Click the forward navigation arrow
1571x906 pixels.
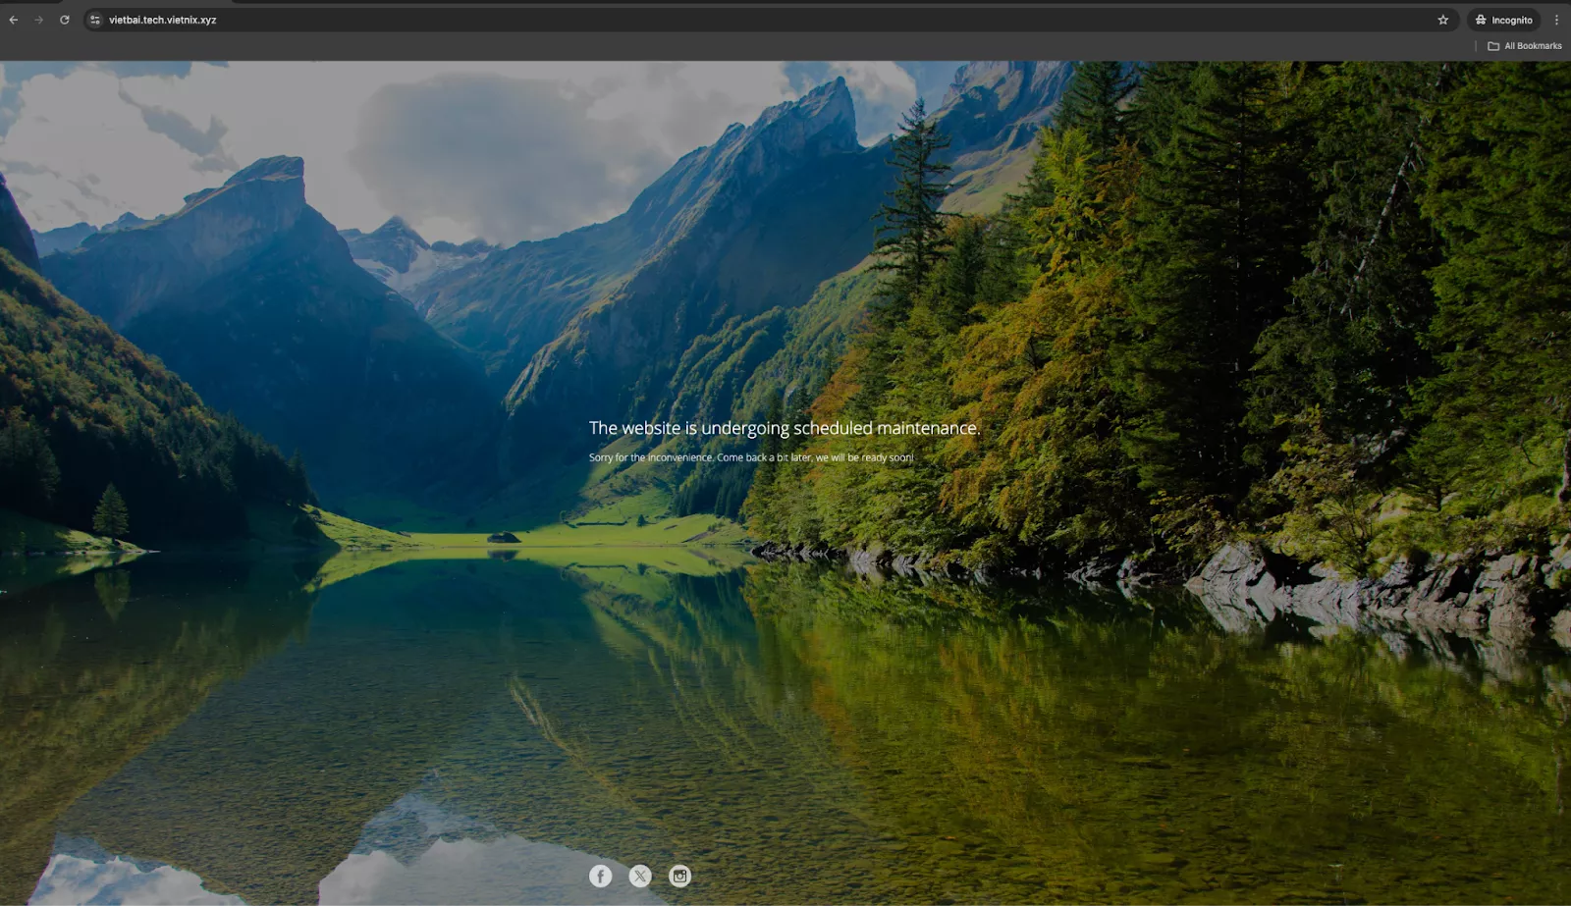point(39,20)
